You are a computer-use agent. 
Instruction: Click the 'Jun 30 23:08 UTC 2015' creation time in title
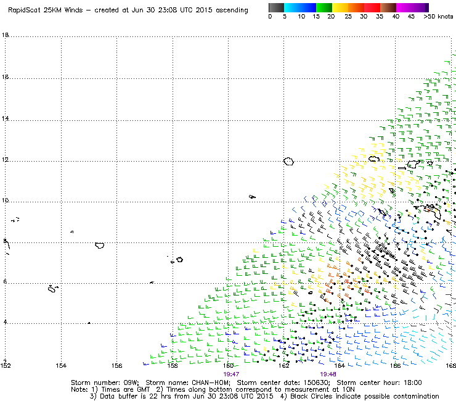tap(172, 10)
